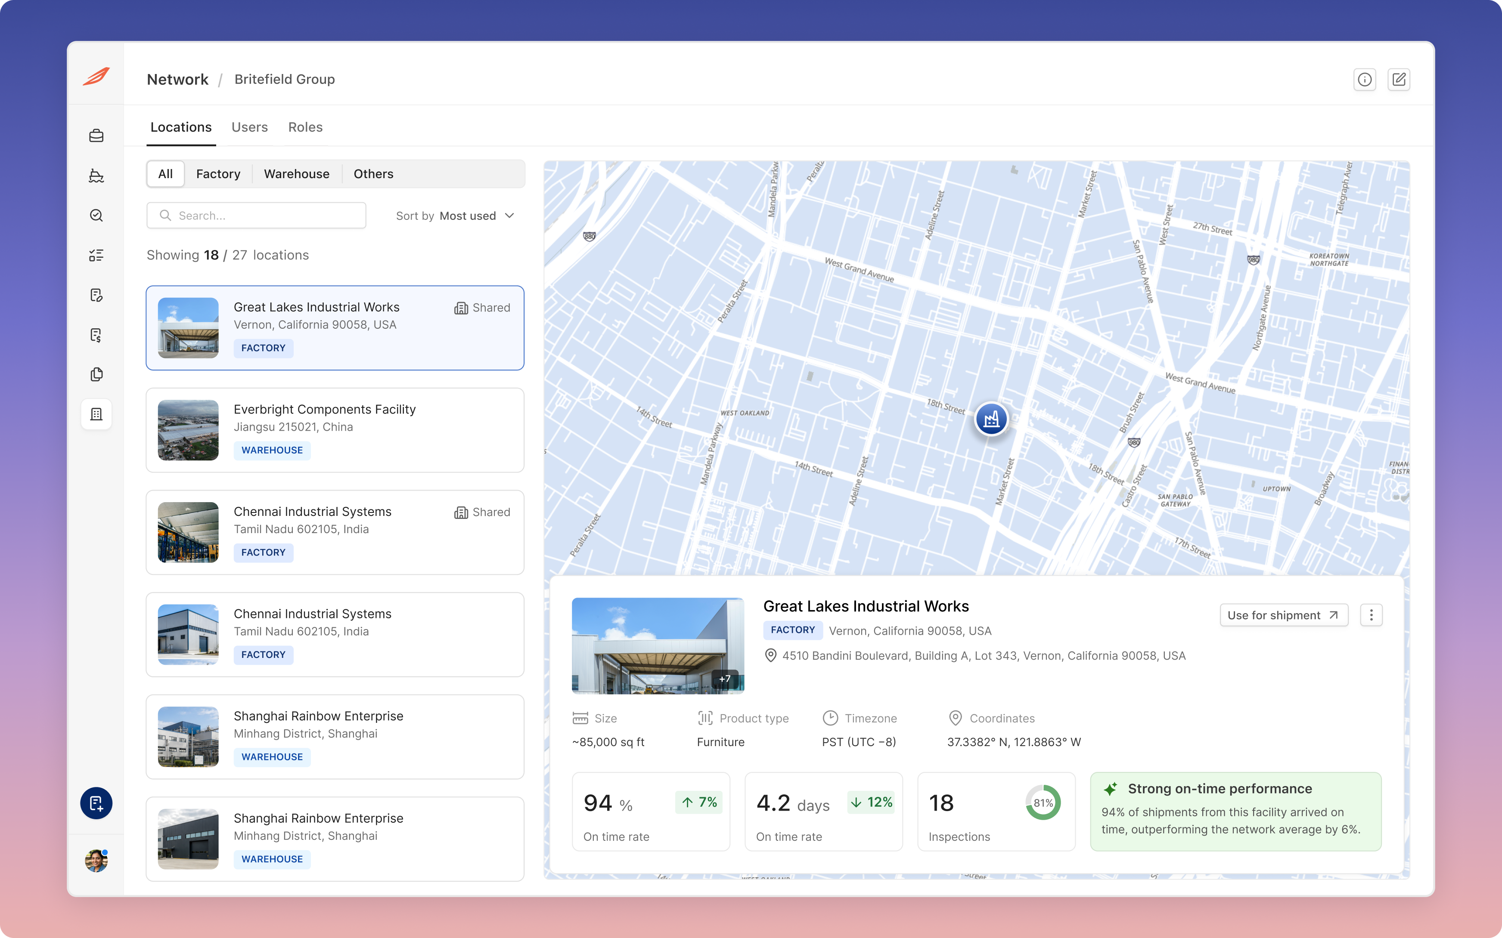Image resolution: width=1502 pixels, height=938 pixels.
Task: Click the Furniture product type value
Action: coord(720,742)
